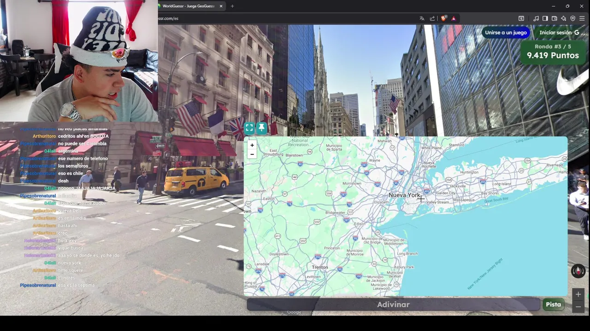Click the Ronda #3 / 5 score panel
Image resolution: width=590 pixels, height=331 pixels.
point(553,51)
